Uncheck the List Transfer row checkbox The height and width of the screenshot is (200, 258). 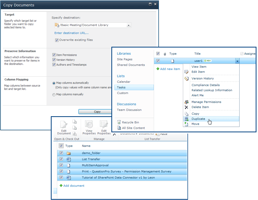(x=61, y=159)
